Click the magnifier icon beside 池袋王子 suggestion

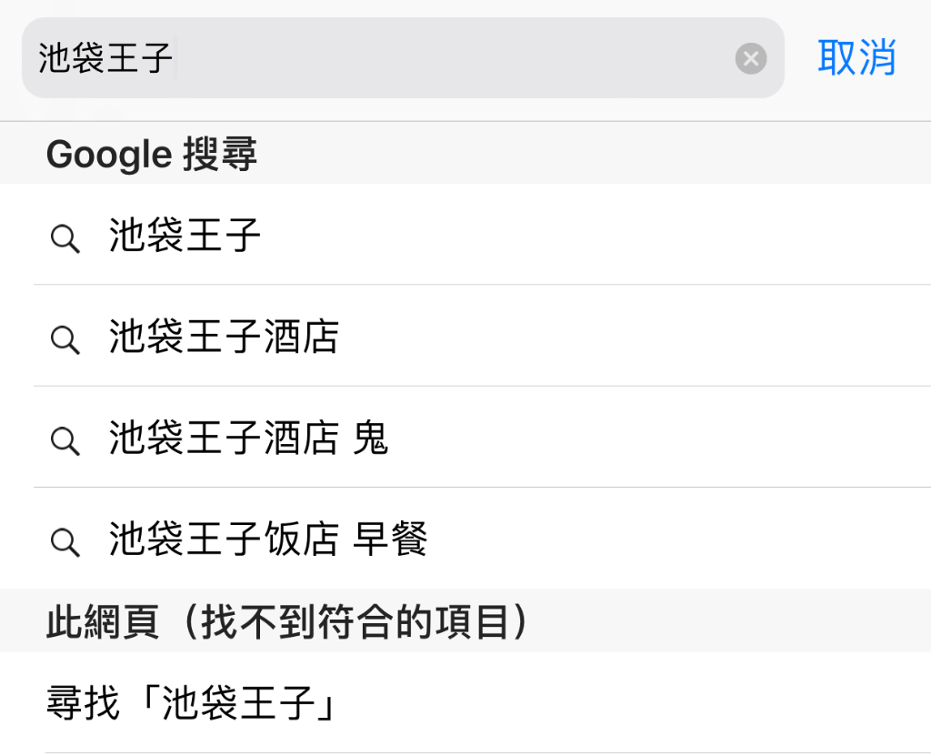point(65,239)
